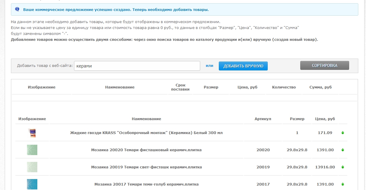Image resolution: width=366 pixels, height=190 pixels.
Task: Open the Мозаика 20017 blue tile thumbnail
Action: (x=32, y=184)
